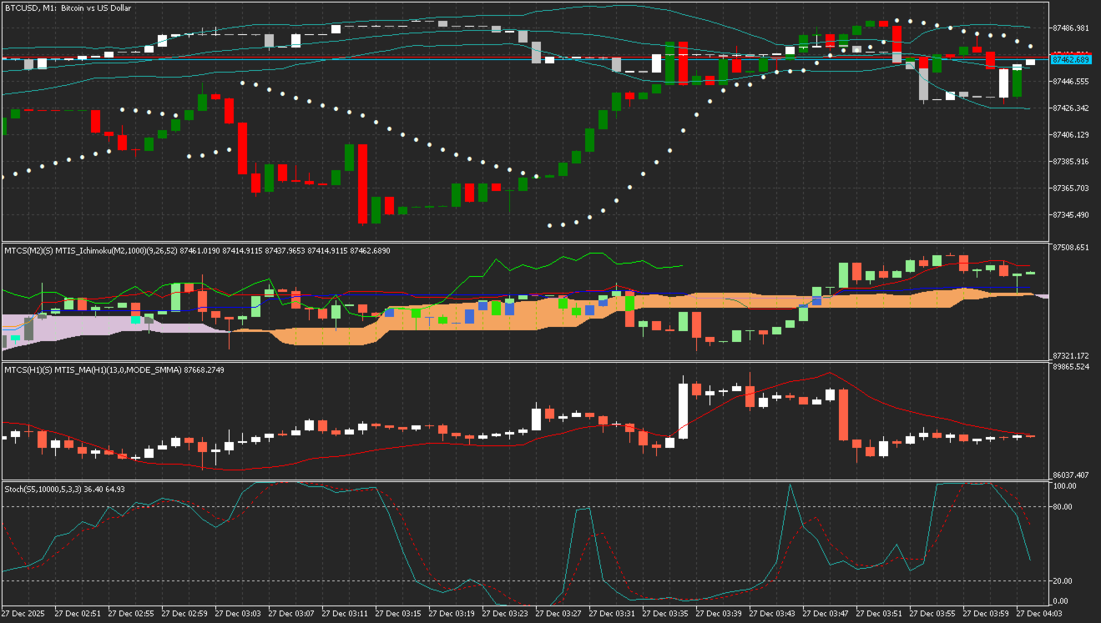Click price axis value 87486.981
The width and height of the screenshot is (1101, 623).
click(1071, 28)
